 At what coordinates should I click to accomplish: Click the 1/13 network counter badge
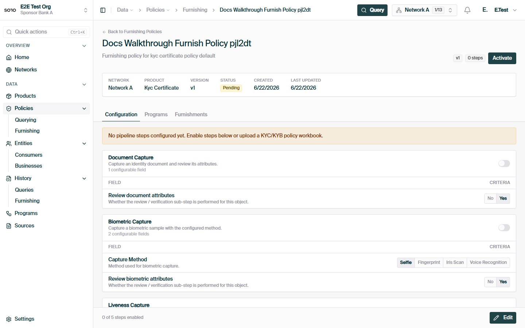438,10
